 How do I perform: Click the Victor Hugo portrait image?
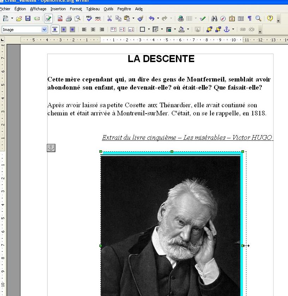click(x=171, y=225)
